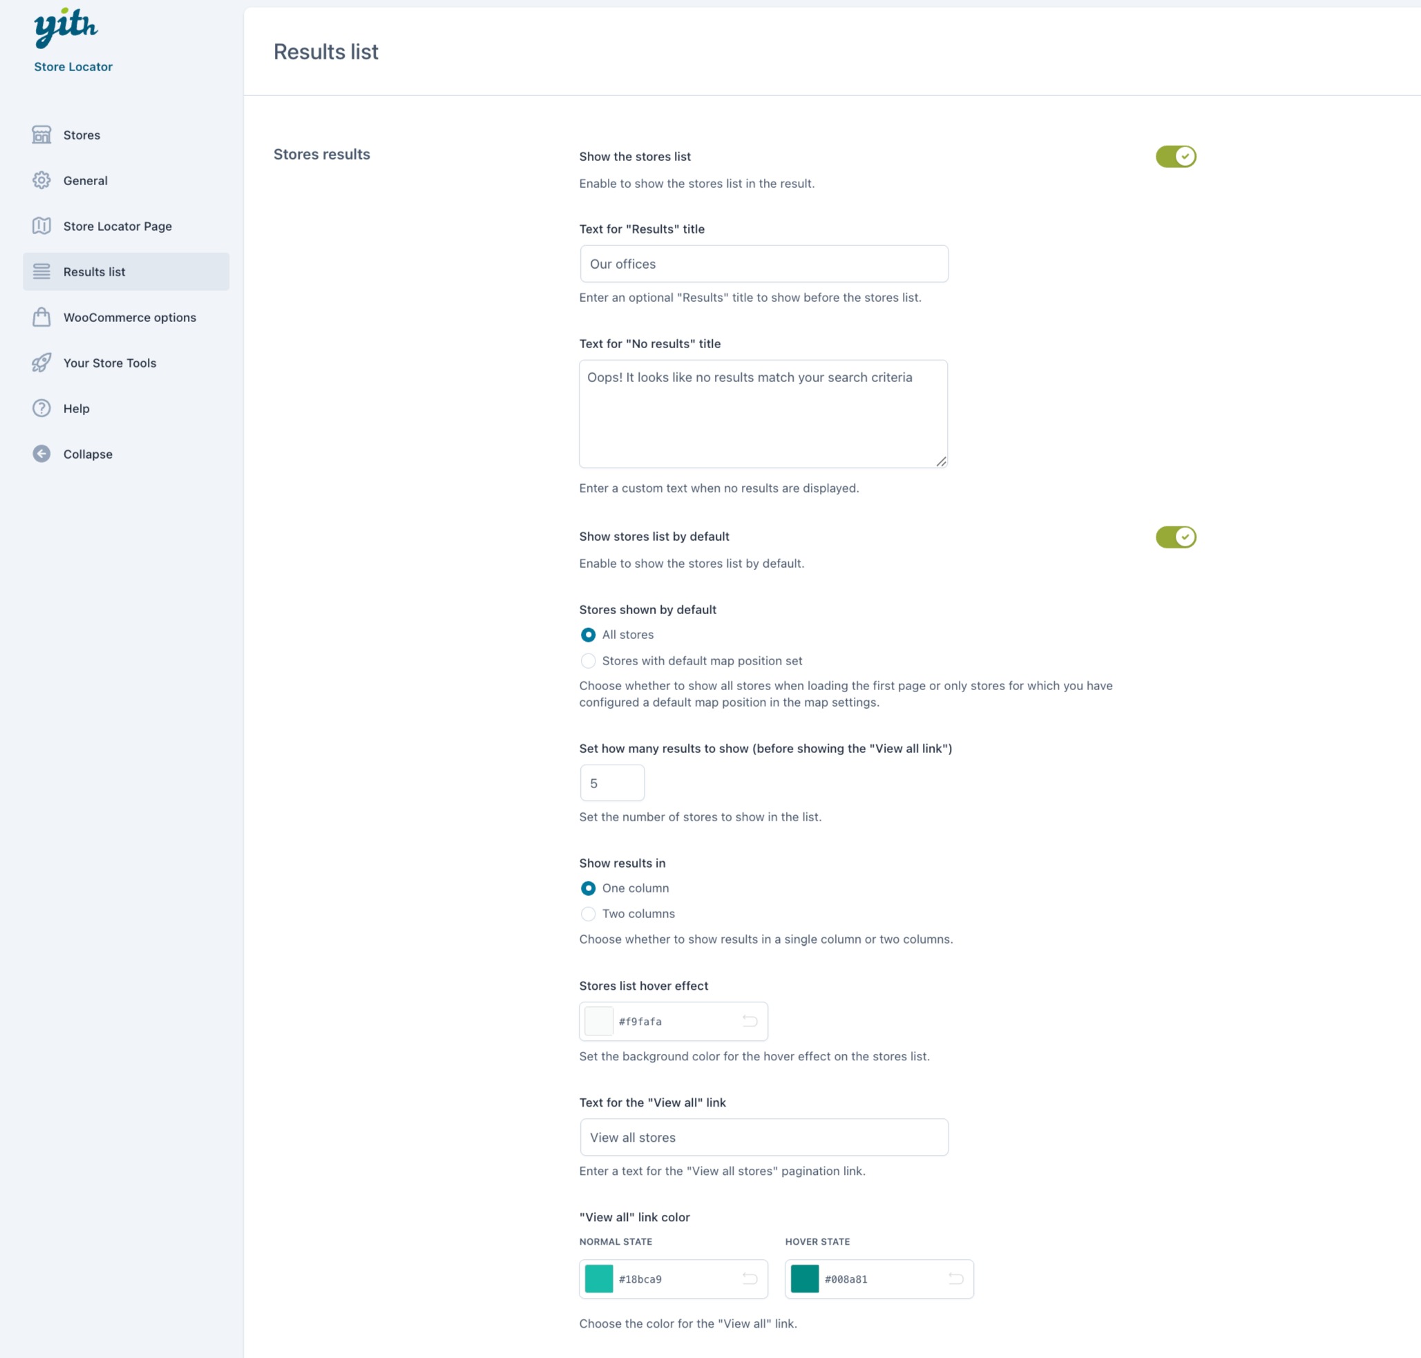Reset the normal state color #18bca9
This screenshot has height=1358, width=1421.
pyautogui.click(x=750, y=1279)
